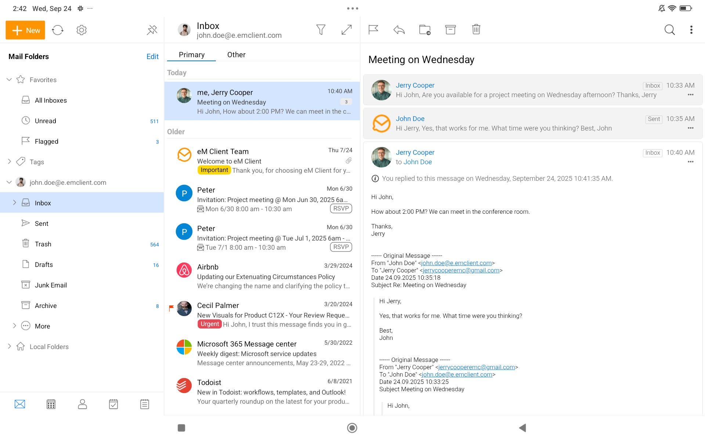The height and width of the screenshot is (440, 705).
Task: Archive the message via toolbar
Action: pos(450,30)
